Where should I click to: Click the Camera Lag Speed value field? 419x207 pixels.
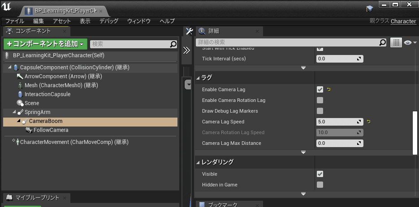(340, 122)
